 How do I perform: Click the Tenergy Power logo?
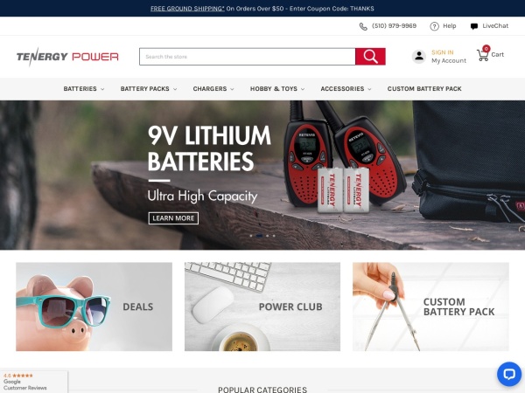tap(67, 57)
